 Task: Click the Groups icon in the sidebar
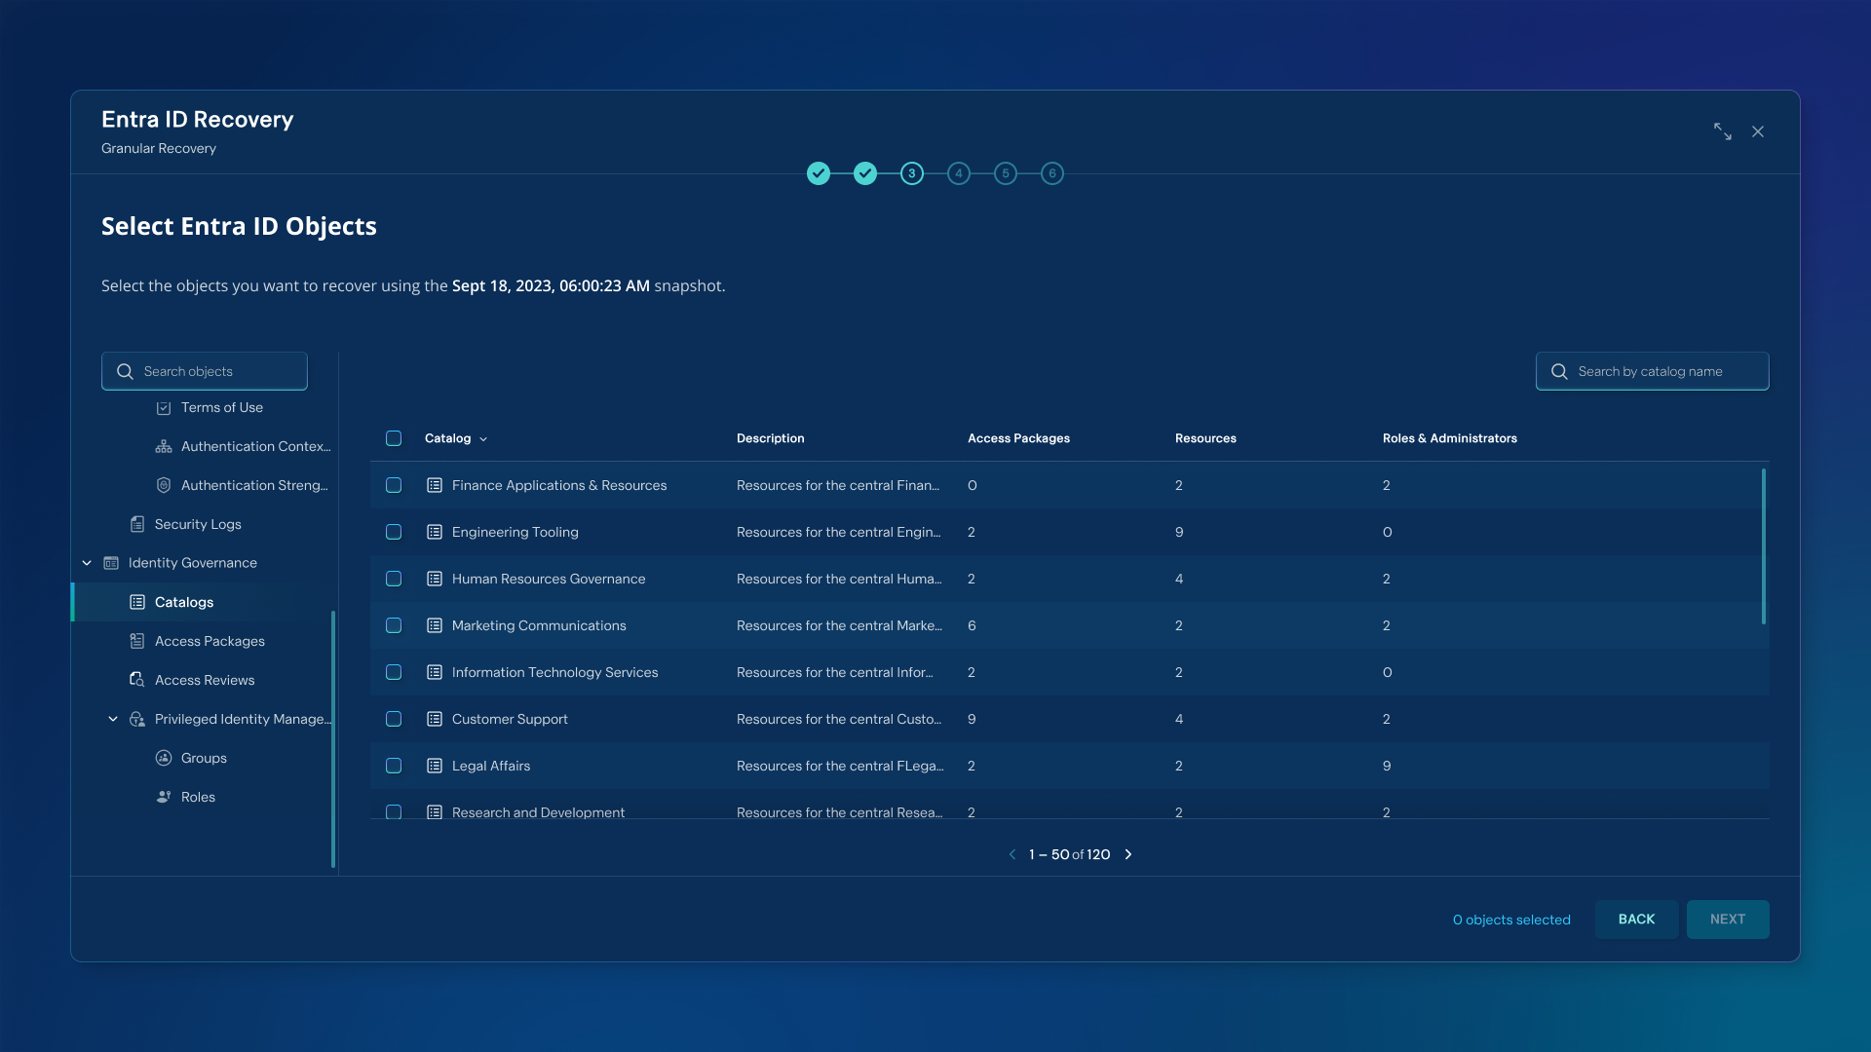[164, 759]
